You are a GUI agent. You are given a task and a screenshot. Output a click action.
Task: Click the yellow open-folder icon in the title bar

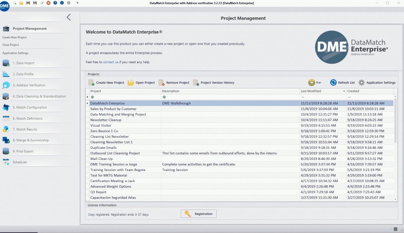tap(21, 3)
